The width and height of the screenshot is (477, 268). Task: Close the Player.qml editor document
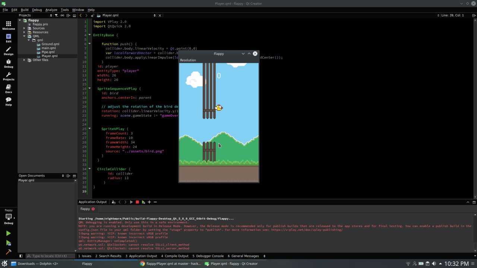coord(160,15)
